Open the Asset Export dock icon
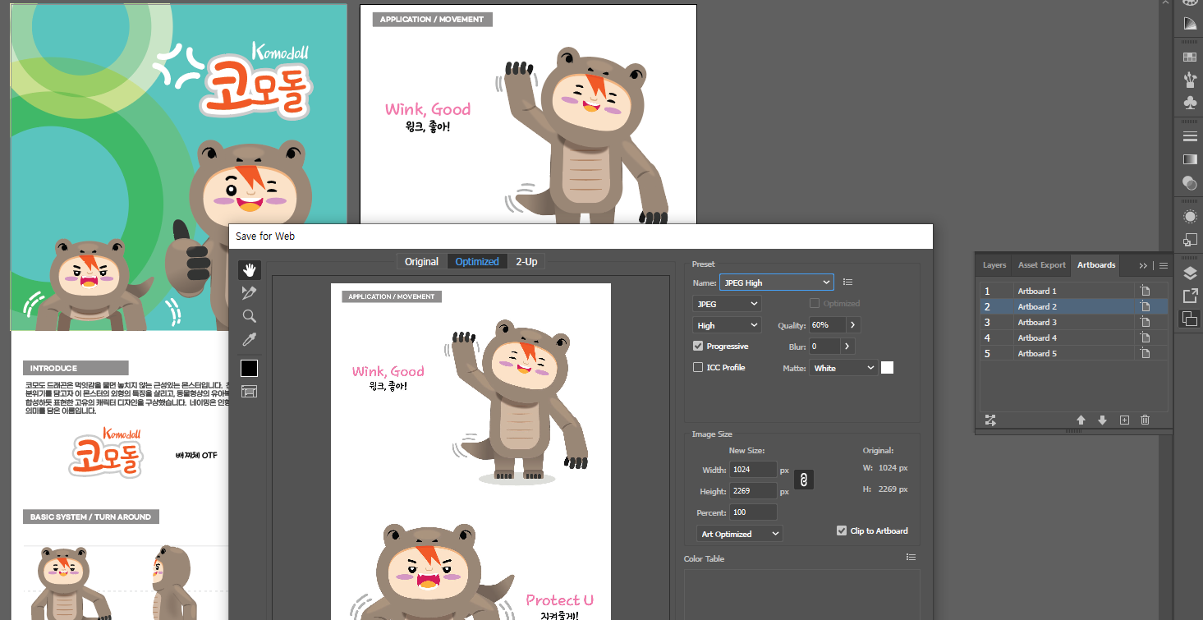The height and width of the screenshot is (620, 1203). 1189,296
